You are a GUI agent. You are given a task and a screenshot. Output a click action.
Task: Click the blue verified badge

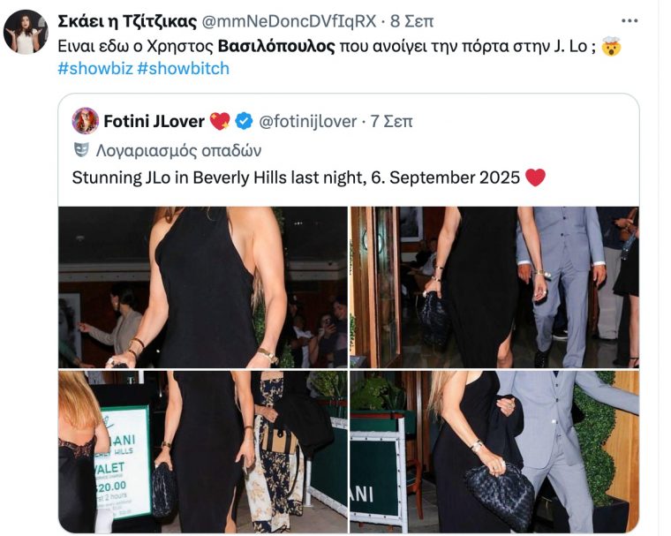(244, 121)
